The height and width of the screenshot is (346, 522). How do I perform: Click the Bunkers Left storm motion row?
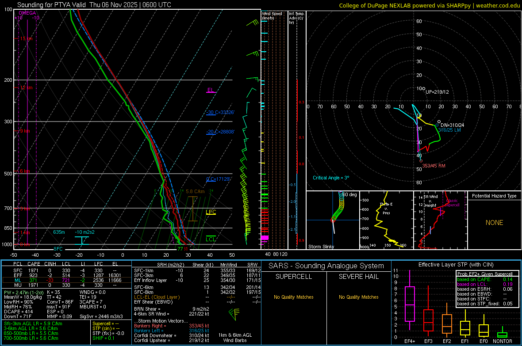(172, 331)
